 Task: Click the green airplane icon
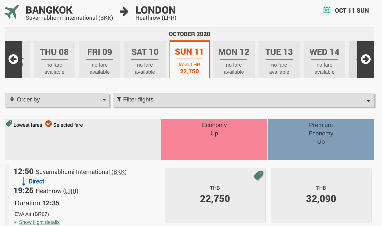pyautogui.click(x=12, y=12)
